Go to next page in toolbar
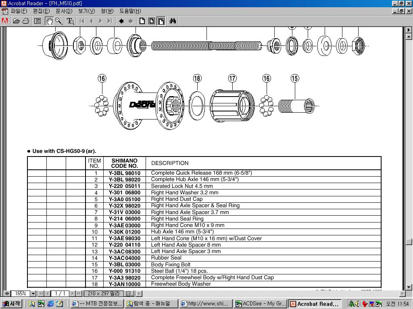 (100, 21)
